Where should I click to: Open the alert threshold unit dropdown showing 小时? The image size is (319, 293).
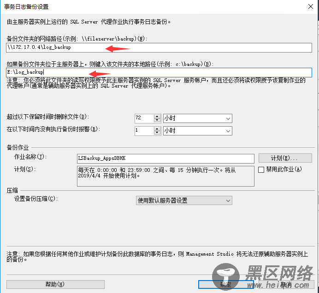[x=198, y=131]
